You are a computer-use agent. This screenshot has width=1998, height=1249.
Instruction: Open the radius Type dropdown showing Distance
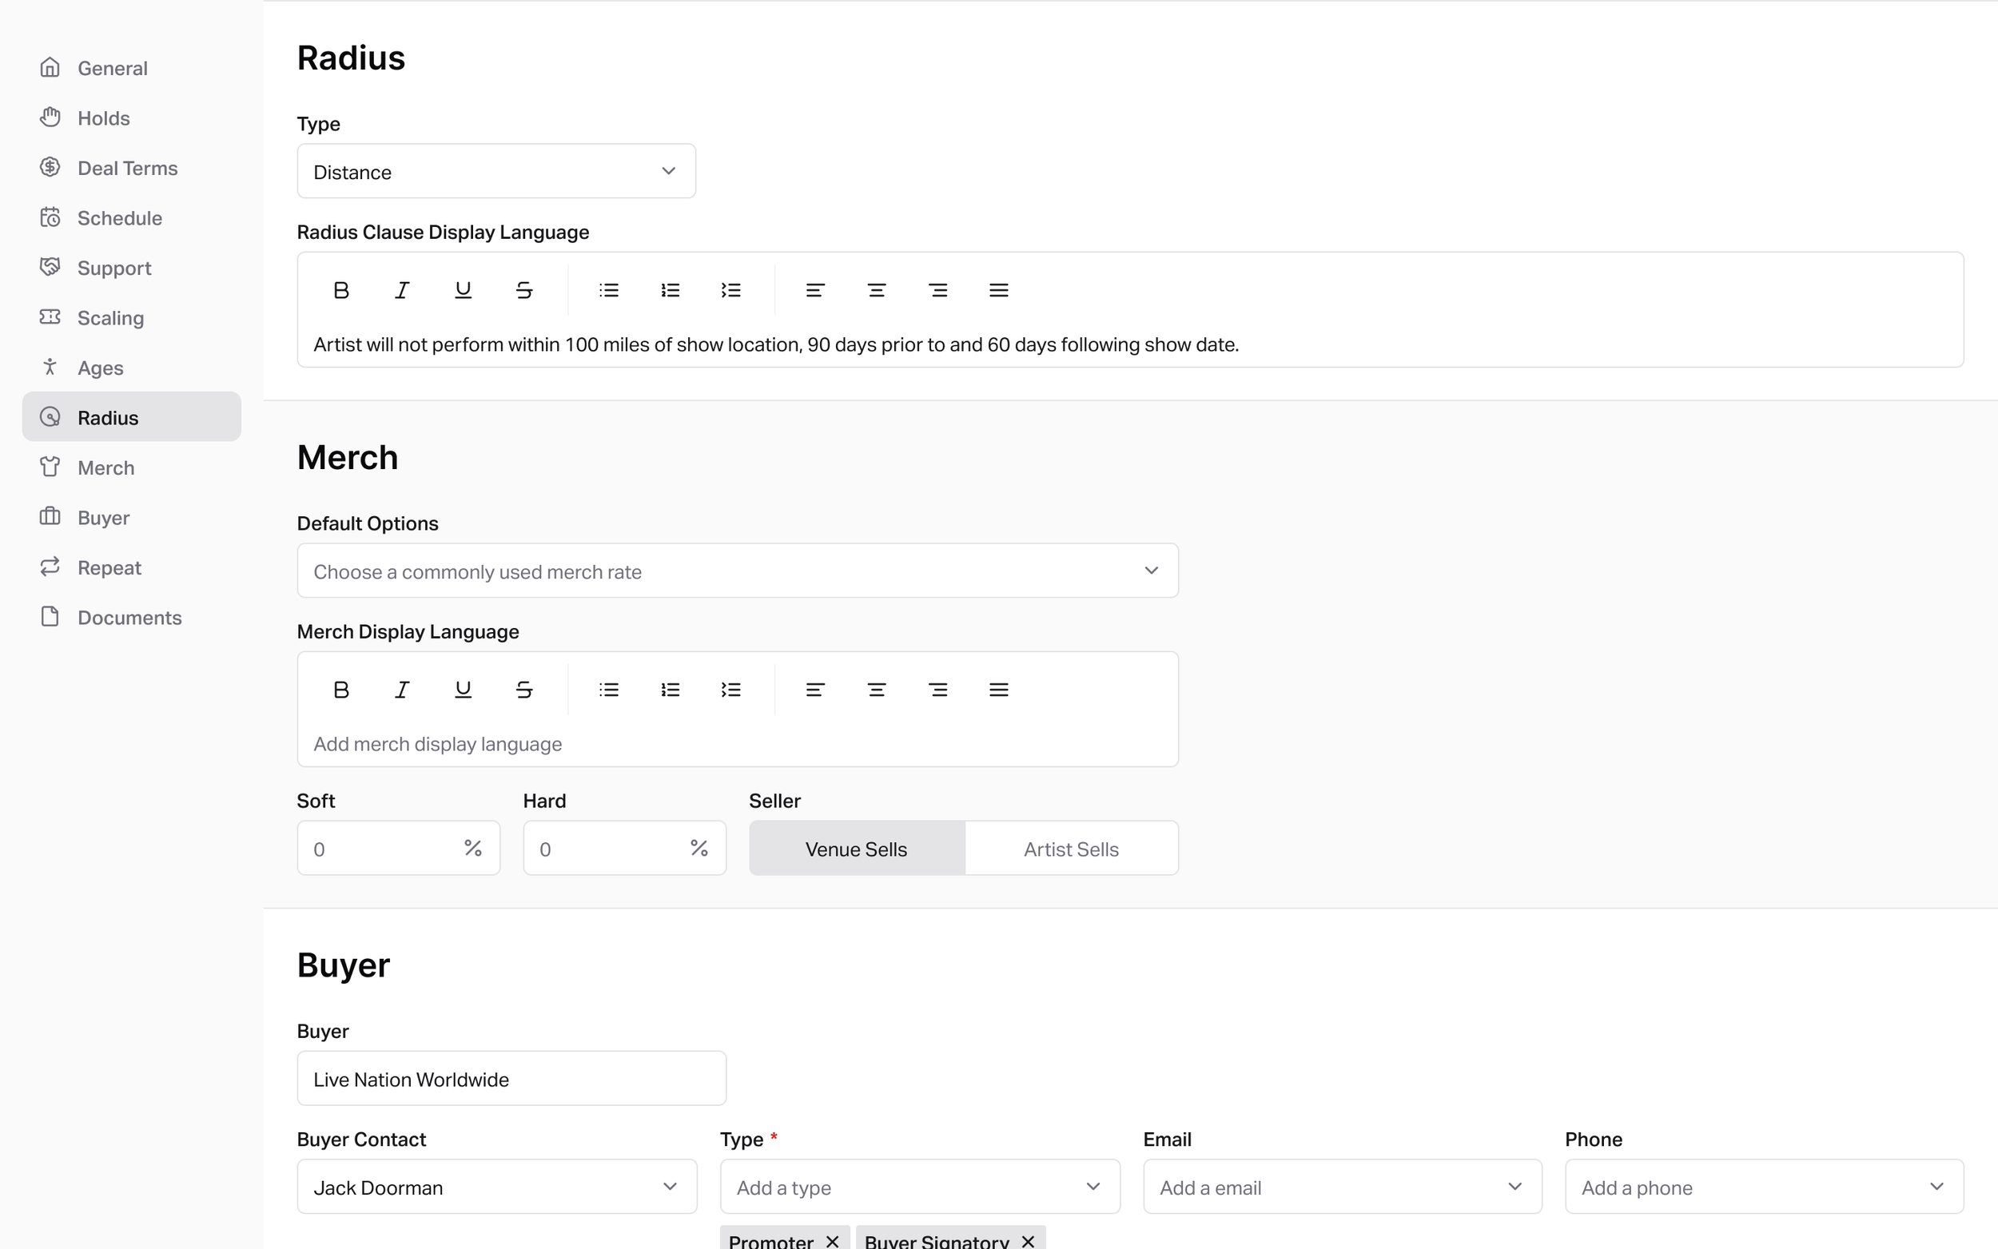click(x=496, y=171)
